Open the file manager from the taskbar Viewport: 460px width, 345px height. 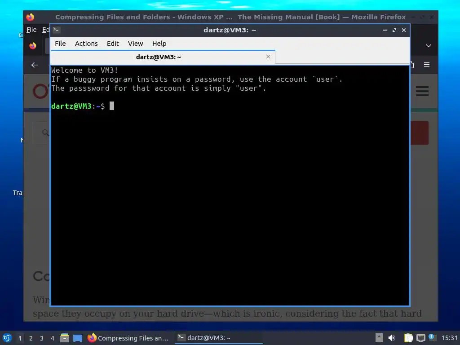tap(65, 338)
